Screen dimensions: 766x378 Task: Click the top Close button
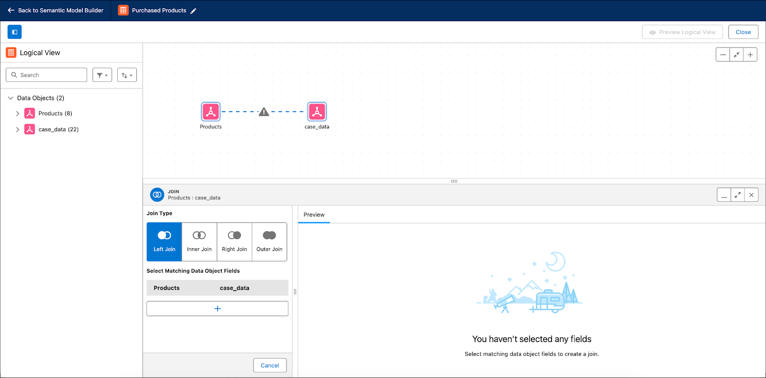point(743,32)
